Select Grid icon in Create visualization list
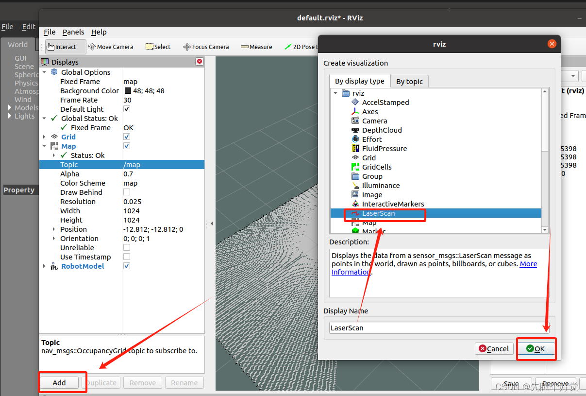This screenshot has height=396, width=586. [355, 157]
